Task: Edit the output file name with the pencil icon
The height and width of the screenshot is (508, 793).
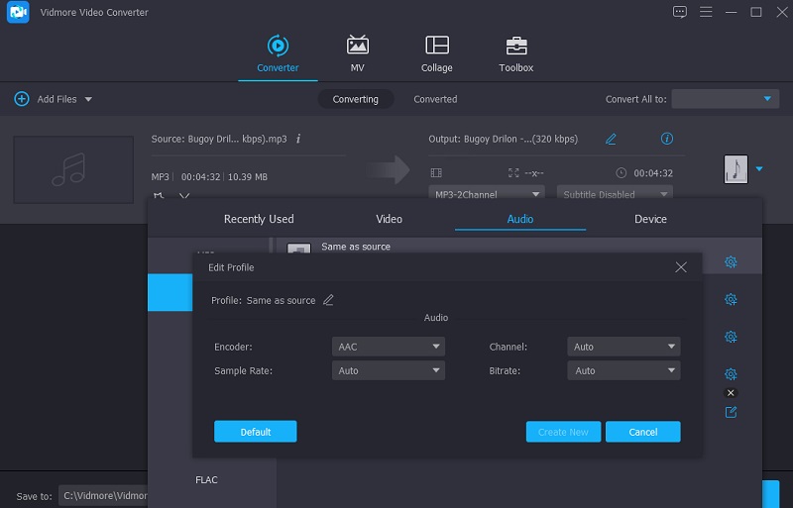Action: coord(611,139)
